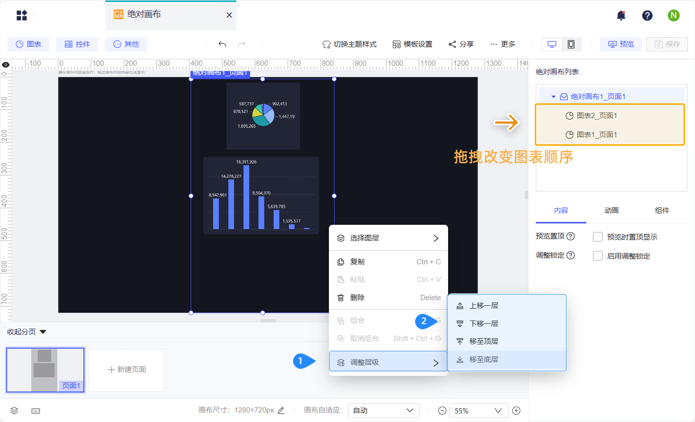
Task: Click help icon next to 调整锁定
Action: [x=571, y=255]
